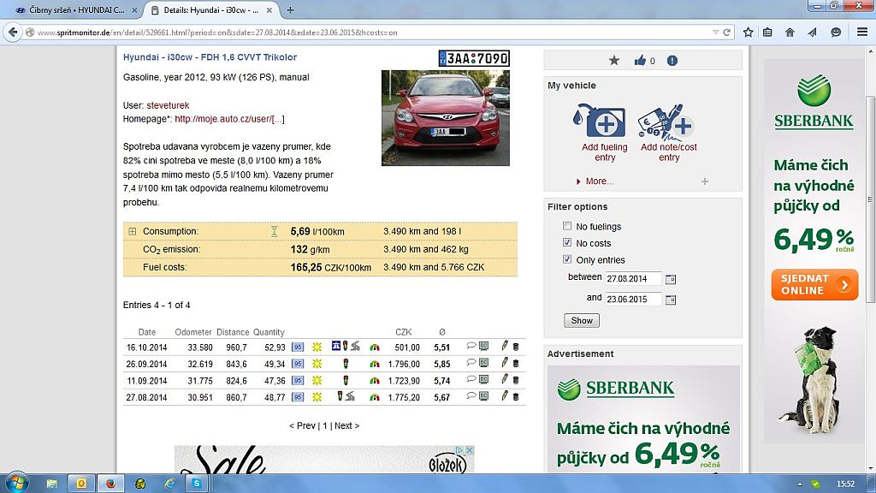Viewport: 876px width, 493px height.
Task: Delete the 27.08.2014 fueling entry
Action: click(516, 397)
